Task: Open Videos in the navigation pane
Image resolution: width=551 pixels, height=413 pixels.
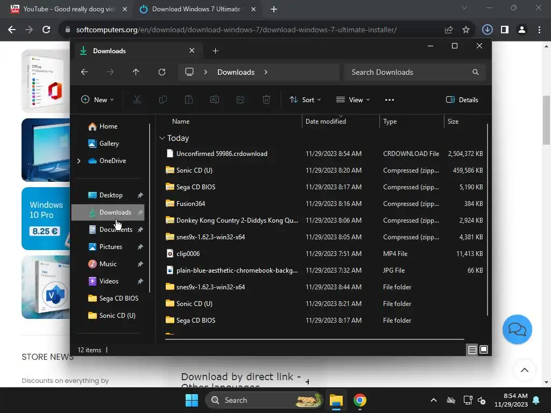Action: (x=108, y=281)
